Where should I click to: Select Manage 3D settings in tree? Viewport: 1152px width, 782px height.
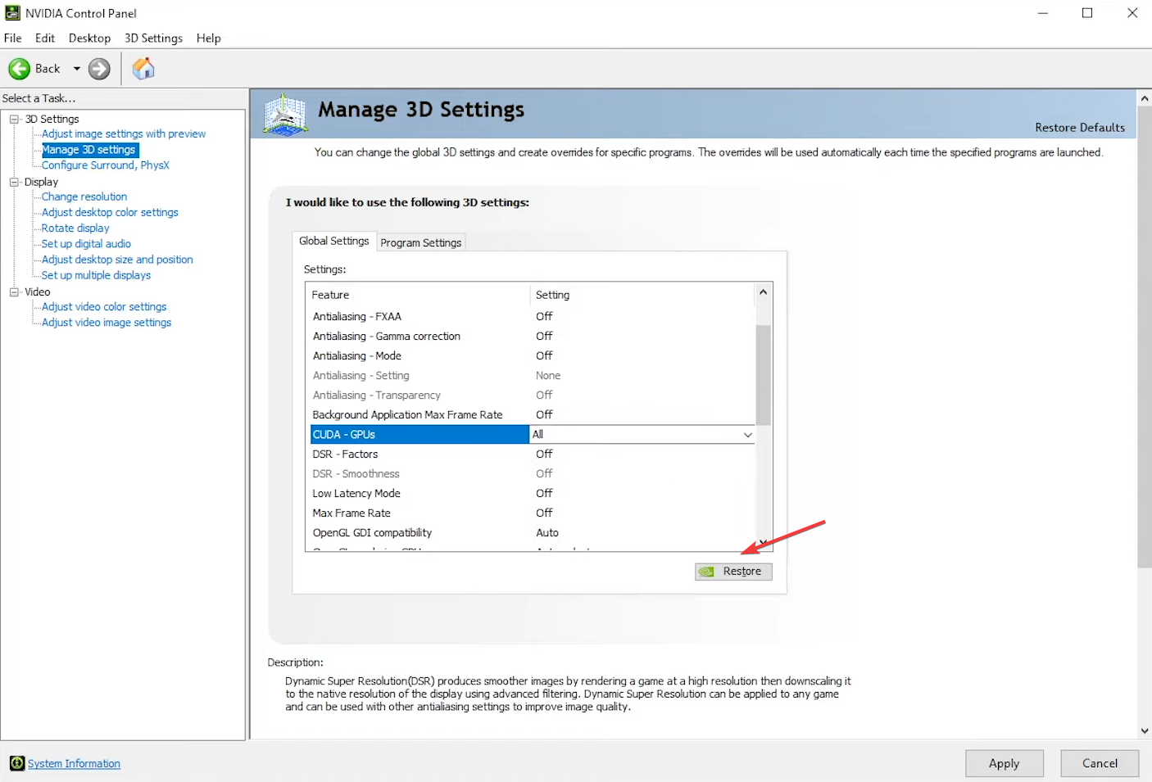click(x=89, y=150)
